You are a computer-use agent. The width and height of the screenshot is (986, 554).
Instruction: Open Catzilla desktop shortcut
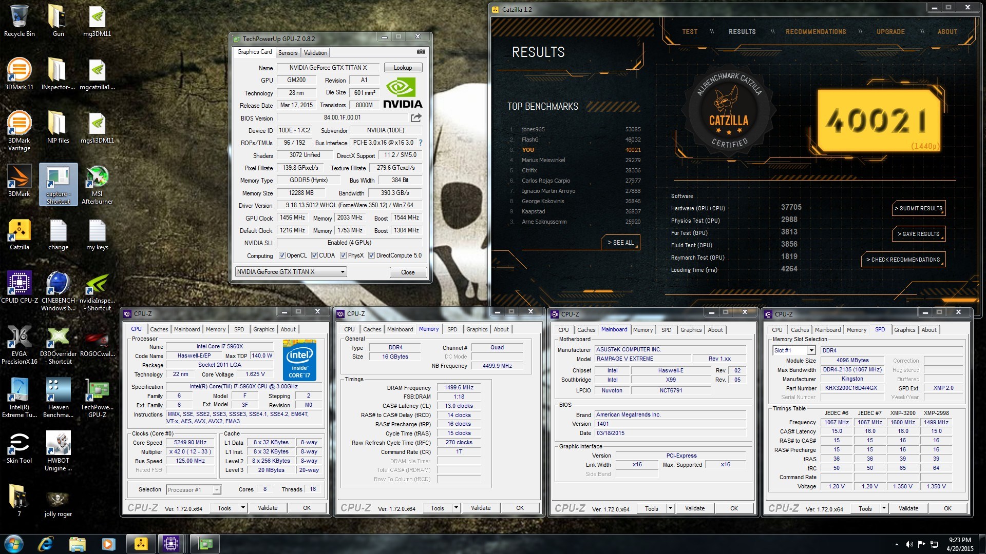pos(19,234)
